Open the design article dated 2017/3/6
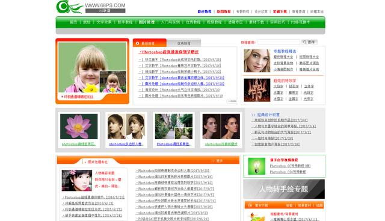The image size is (385, 221). 280,120
